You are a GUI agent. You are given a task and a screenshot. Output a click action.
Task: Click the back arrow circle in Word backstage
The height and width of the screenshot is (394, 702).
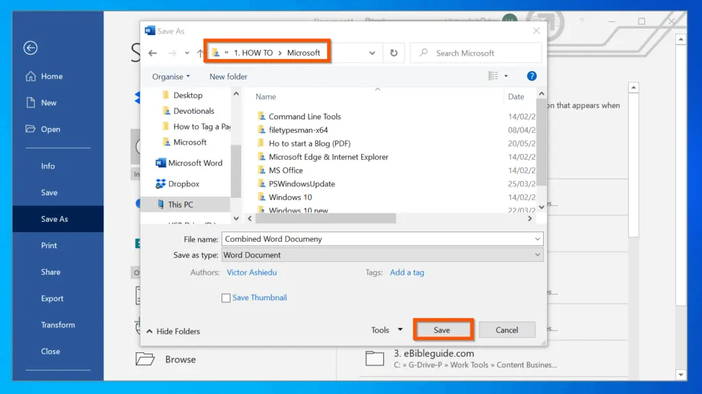(30, 48)
